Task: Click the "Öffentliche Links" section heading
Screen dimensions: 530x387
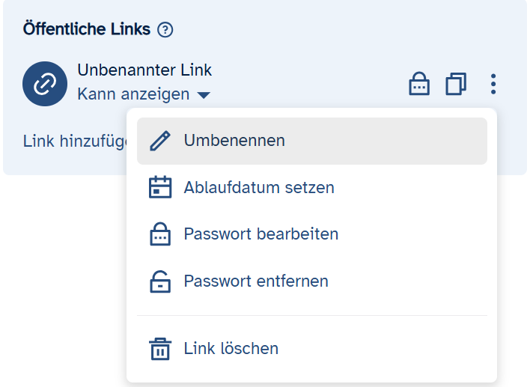Action: 87,30
